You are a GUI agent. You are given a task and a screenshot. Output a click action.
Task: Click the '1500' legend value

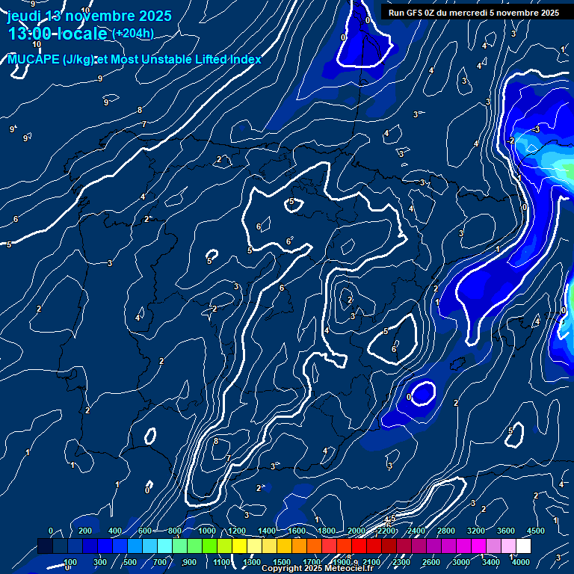(x=282, y=562)
